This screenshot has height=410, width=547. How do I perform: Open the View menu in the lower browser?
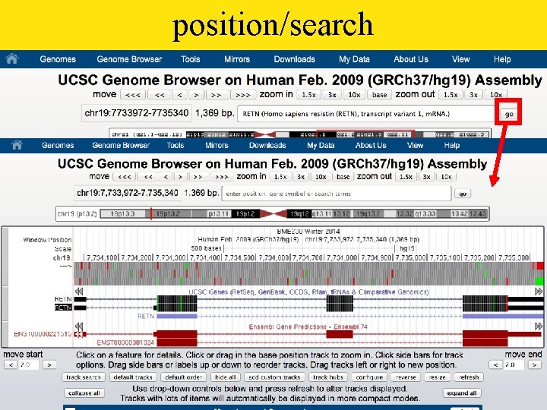pos(415,145)
